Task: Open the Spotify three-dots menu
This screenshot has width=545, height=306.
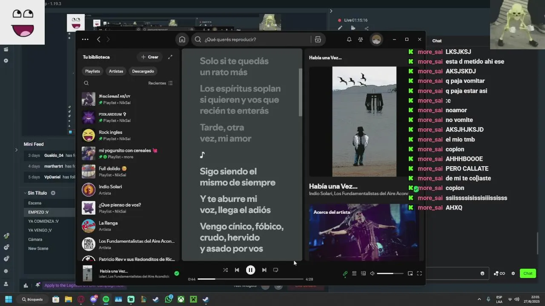Action: tap(85, 40)
